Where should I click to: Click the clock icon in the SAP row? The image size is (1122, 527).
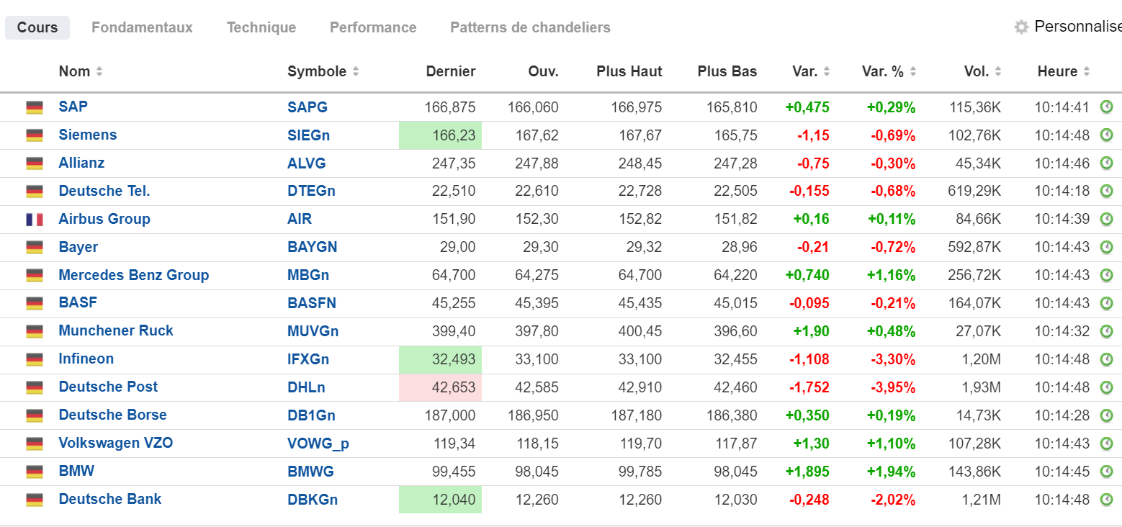tap(1106, 107)
